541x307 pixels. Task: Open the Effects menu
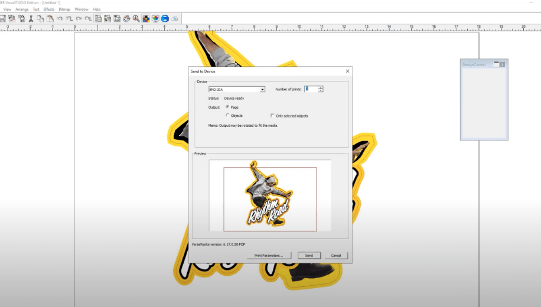pyautogui.click(x=48, y=9)
